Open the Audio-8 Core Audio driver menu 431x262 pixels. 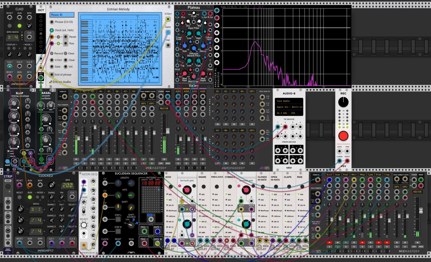point(289,101)
